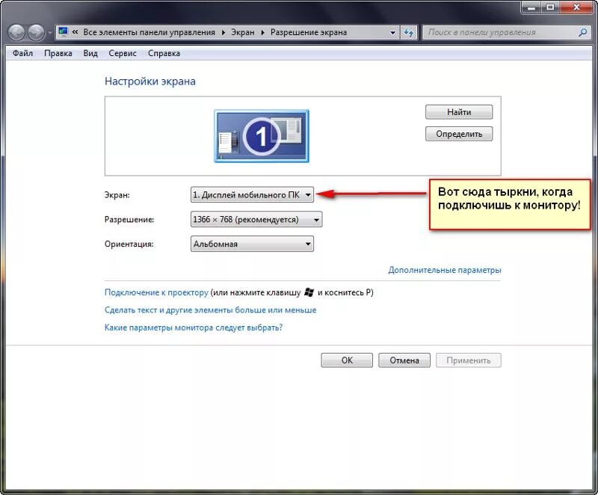Expand arrow after 'Экран' breadcrumb
The image size is (598, 495).
[x=263, y=32]
